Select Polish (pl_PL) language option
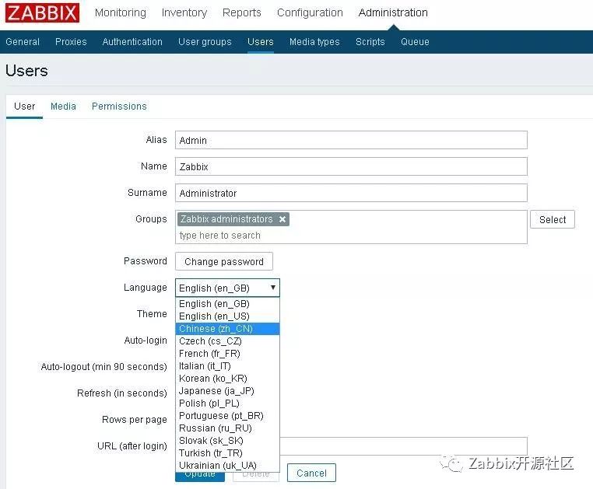 click(228, 403)
